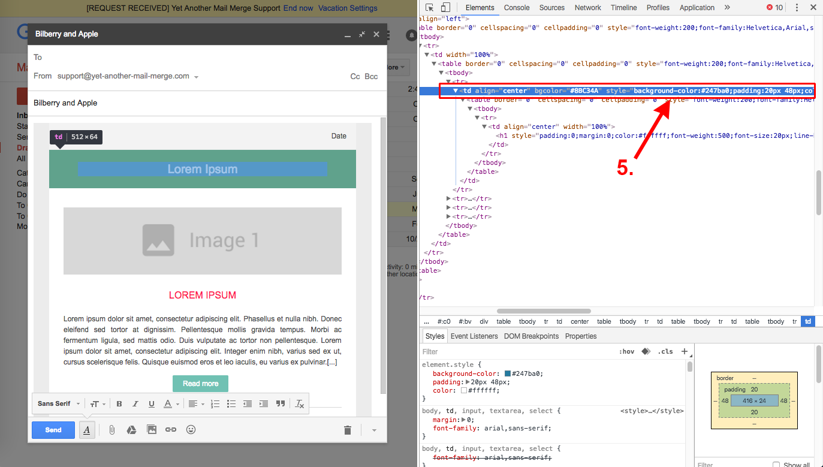This screenshot has height=467, width=823.
Task: Insert a link with the chain icon
Action: (171, 429)
